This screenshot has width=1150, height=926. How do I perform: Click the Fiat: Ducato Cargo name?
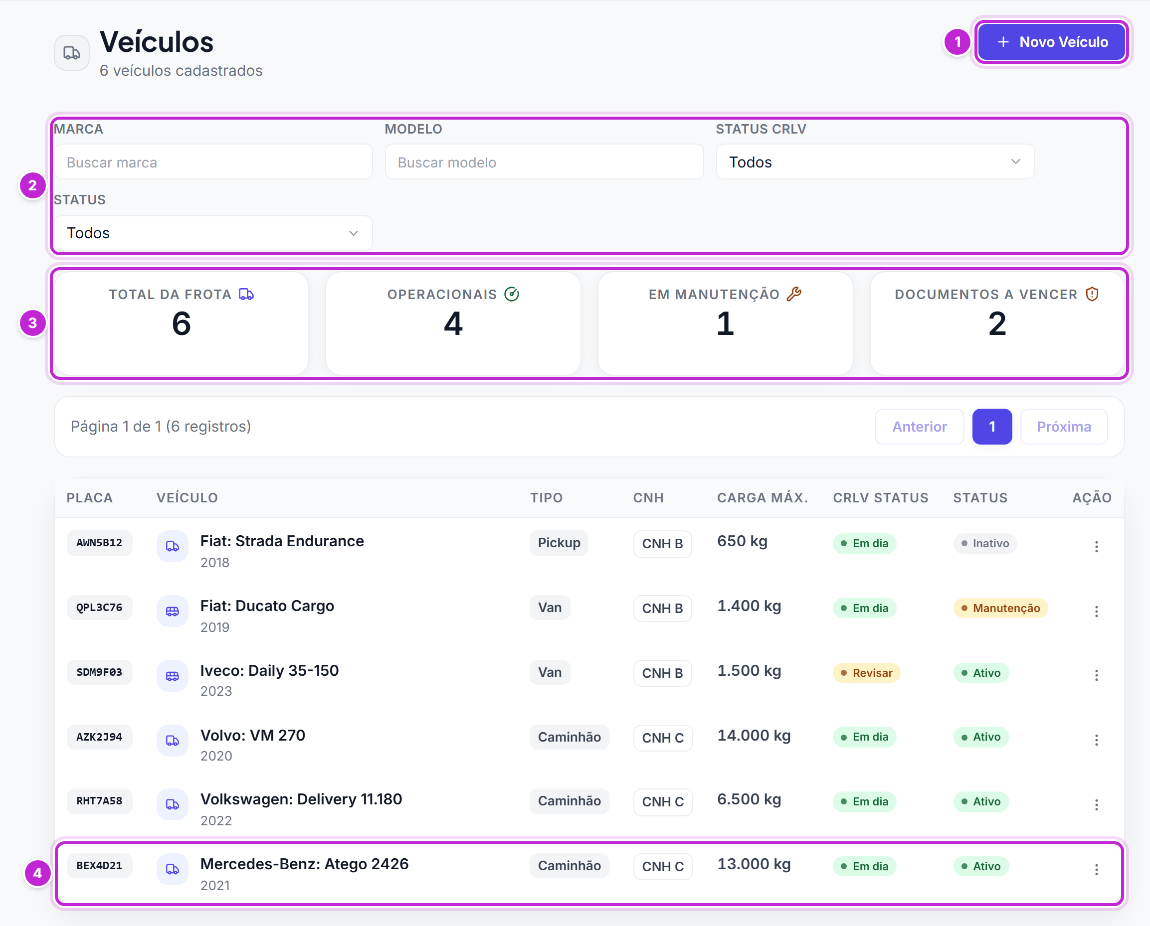(267, 606)
